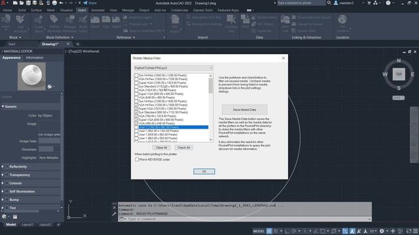Viewport: 419px width, 235px height.
Task: Click the workspace switching gear in status bar
Action: [x=382, y=231]
